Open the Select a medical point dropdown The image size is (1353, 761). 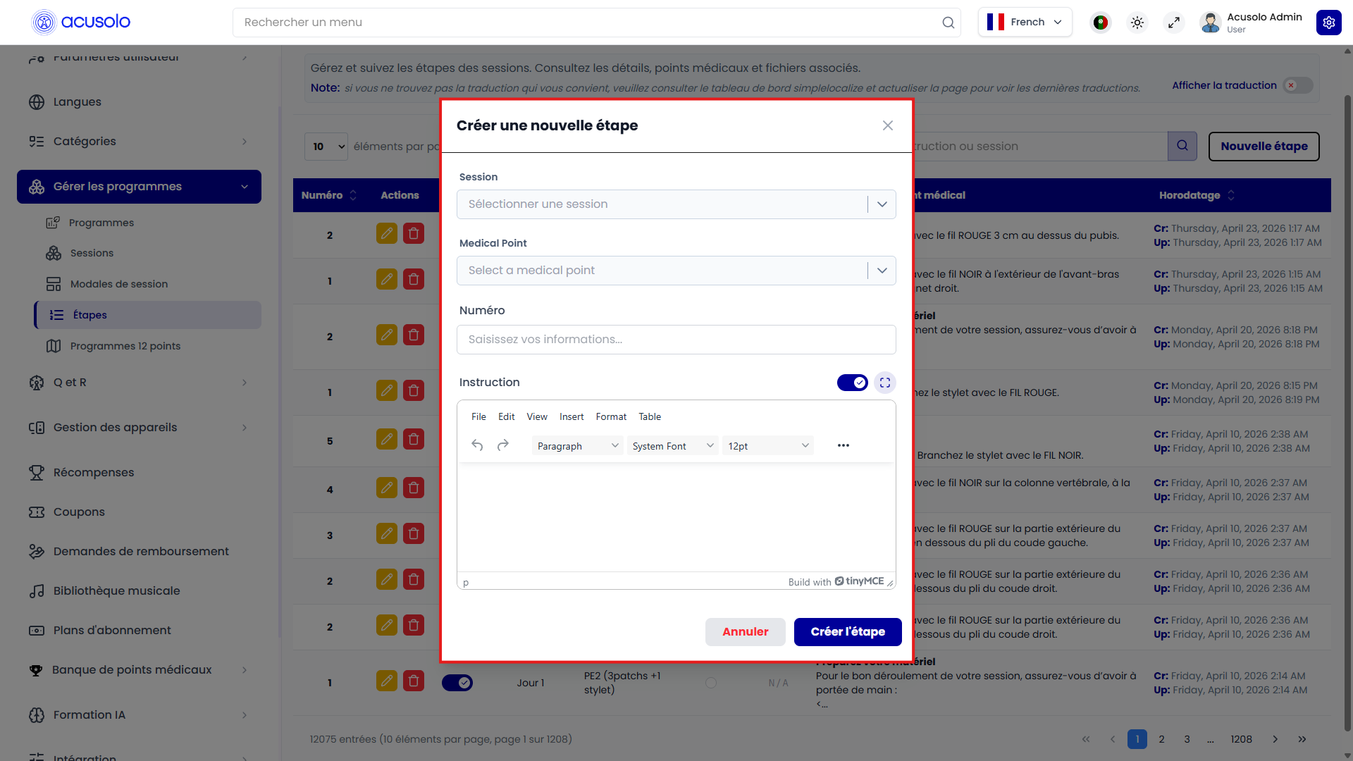point(676,271)
